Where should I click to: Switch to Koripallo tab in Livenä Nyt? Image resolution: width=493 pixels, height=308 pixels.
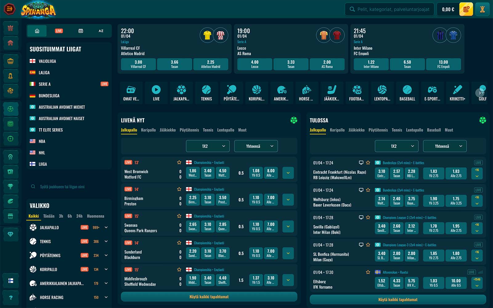point(148,130)
